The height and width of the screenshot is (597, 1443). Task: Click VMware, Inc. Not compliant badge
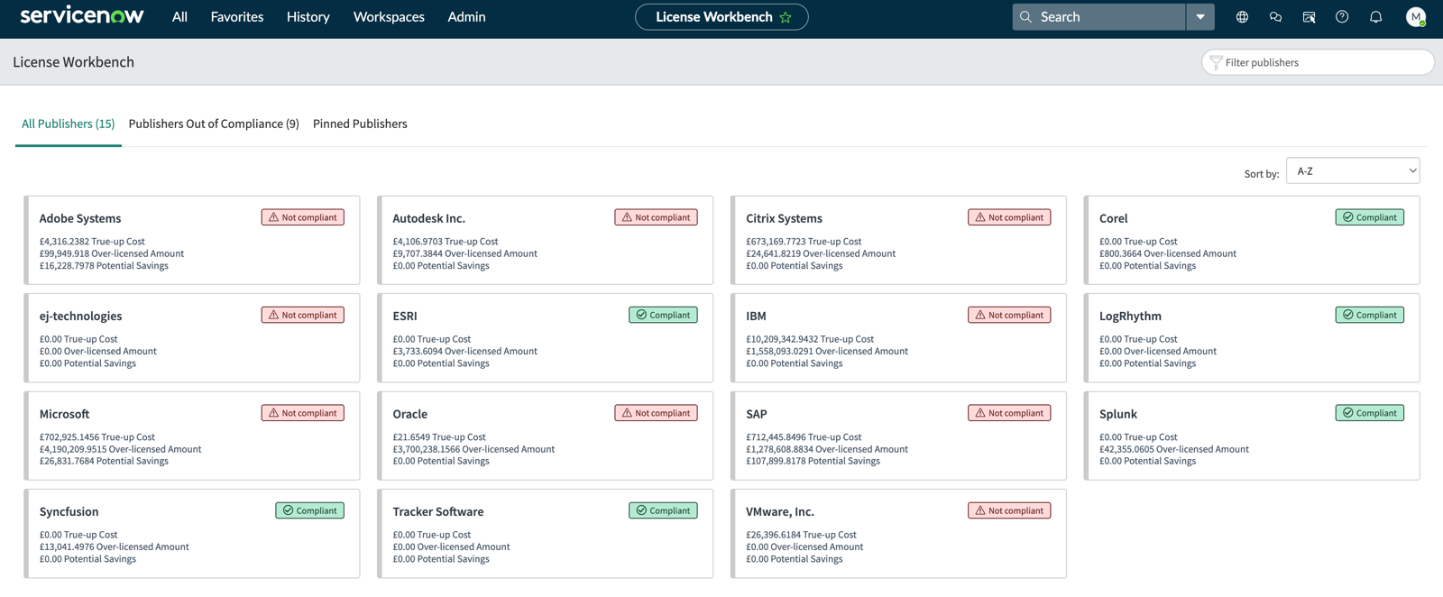point(1010,510)
